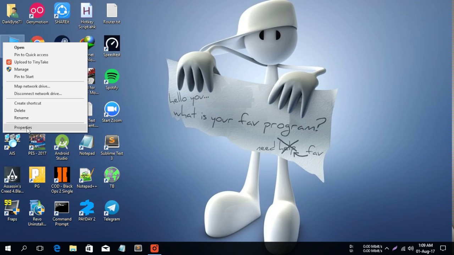Select the Speedtest shortcut
Screen dimensions: 454x255
coord(112,46)
